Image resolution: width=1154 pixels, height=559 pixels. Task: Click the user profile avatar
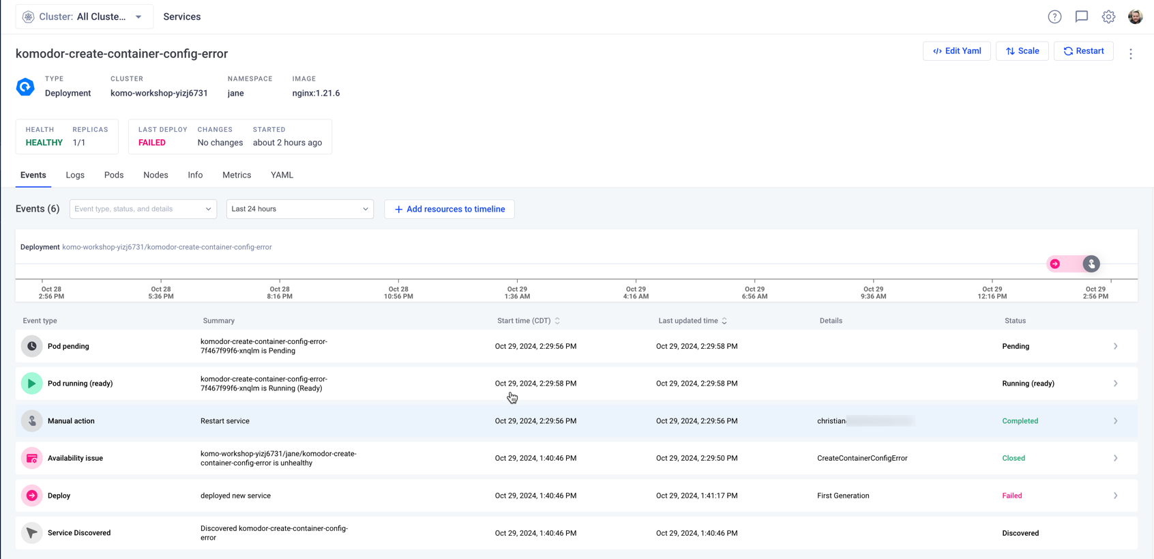1135,17
